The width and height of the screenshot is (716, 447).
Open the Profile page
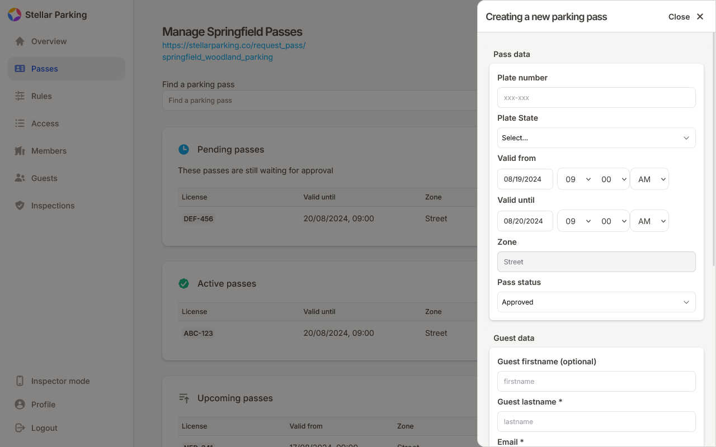click(x=67, y=405)
